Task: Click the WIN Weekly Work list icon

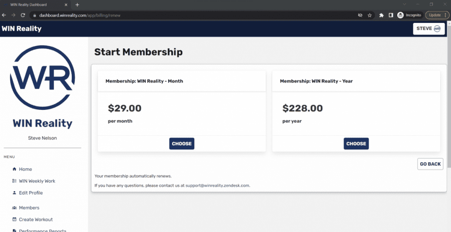Action: pos(15,181)
